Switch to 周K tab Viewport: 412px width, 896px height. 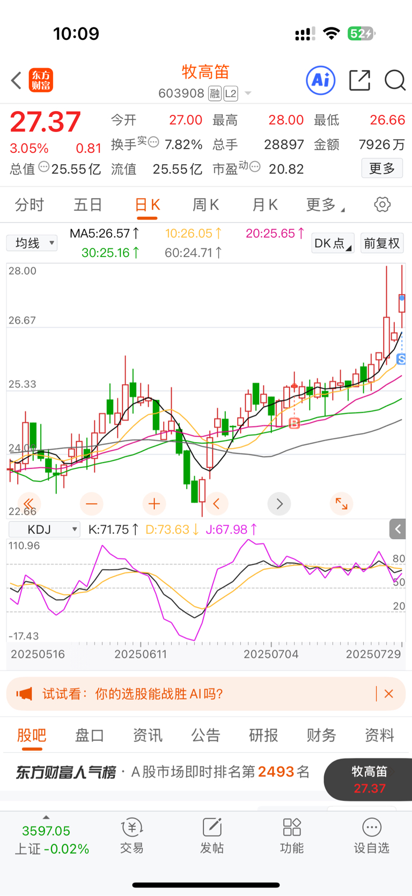[206, 204]
